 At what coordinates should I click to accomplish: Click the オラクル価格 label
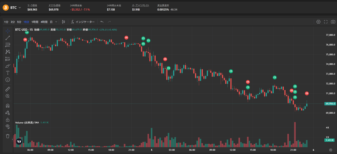pos(54,5)
